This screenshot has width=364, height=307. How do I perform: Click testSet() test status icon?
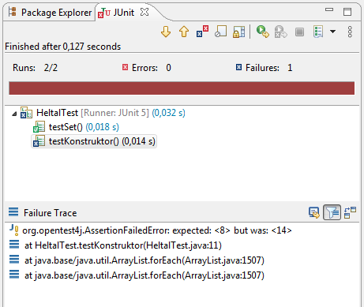pyautogui.click(x=39, y=127)
